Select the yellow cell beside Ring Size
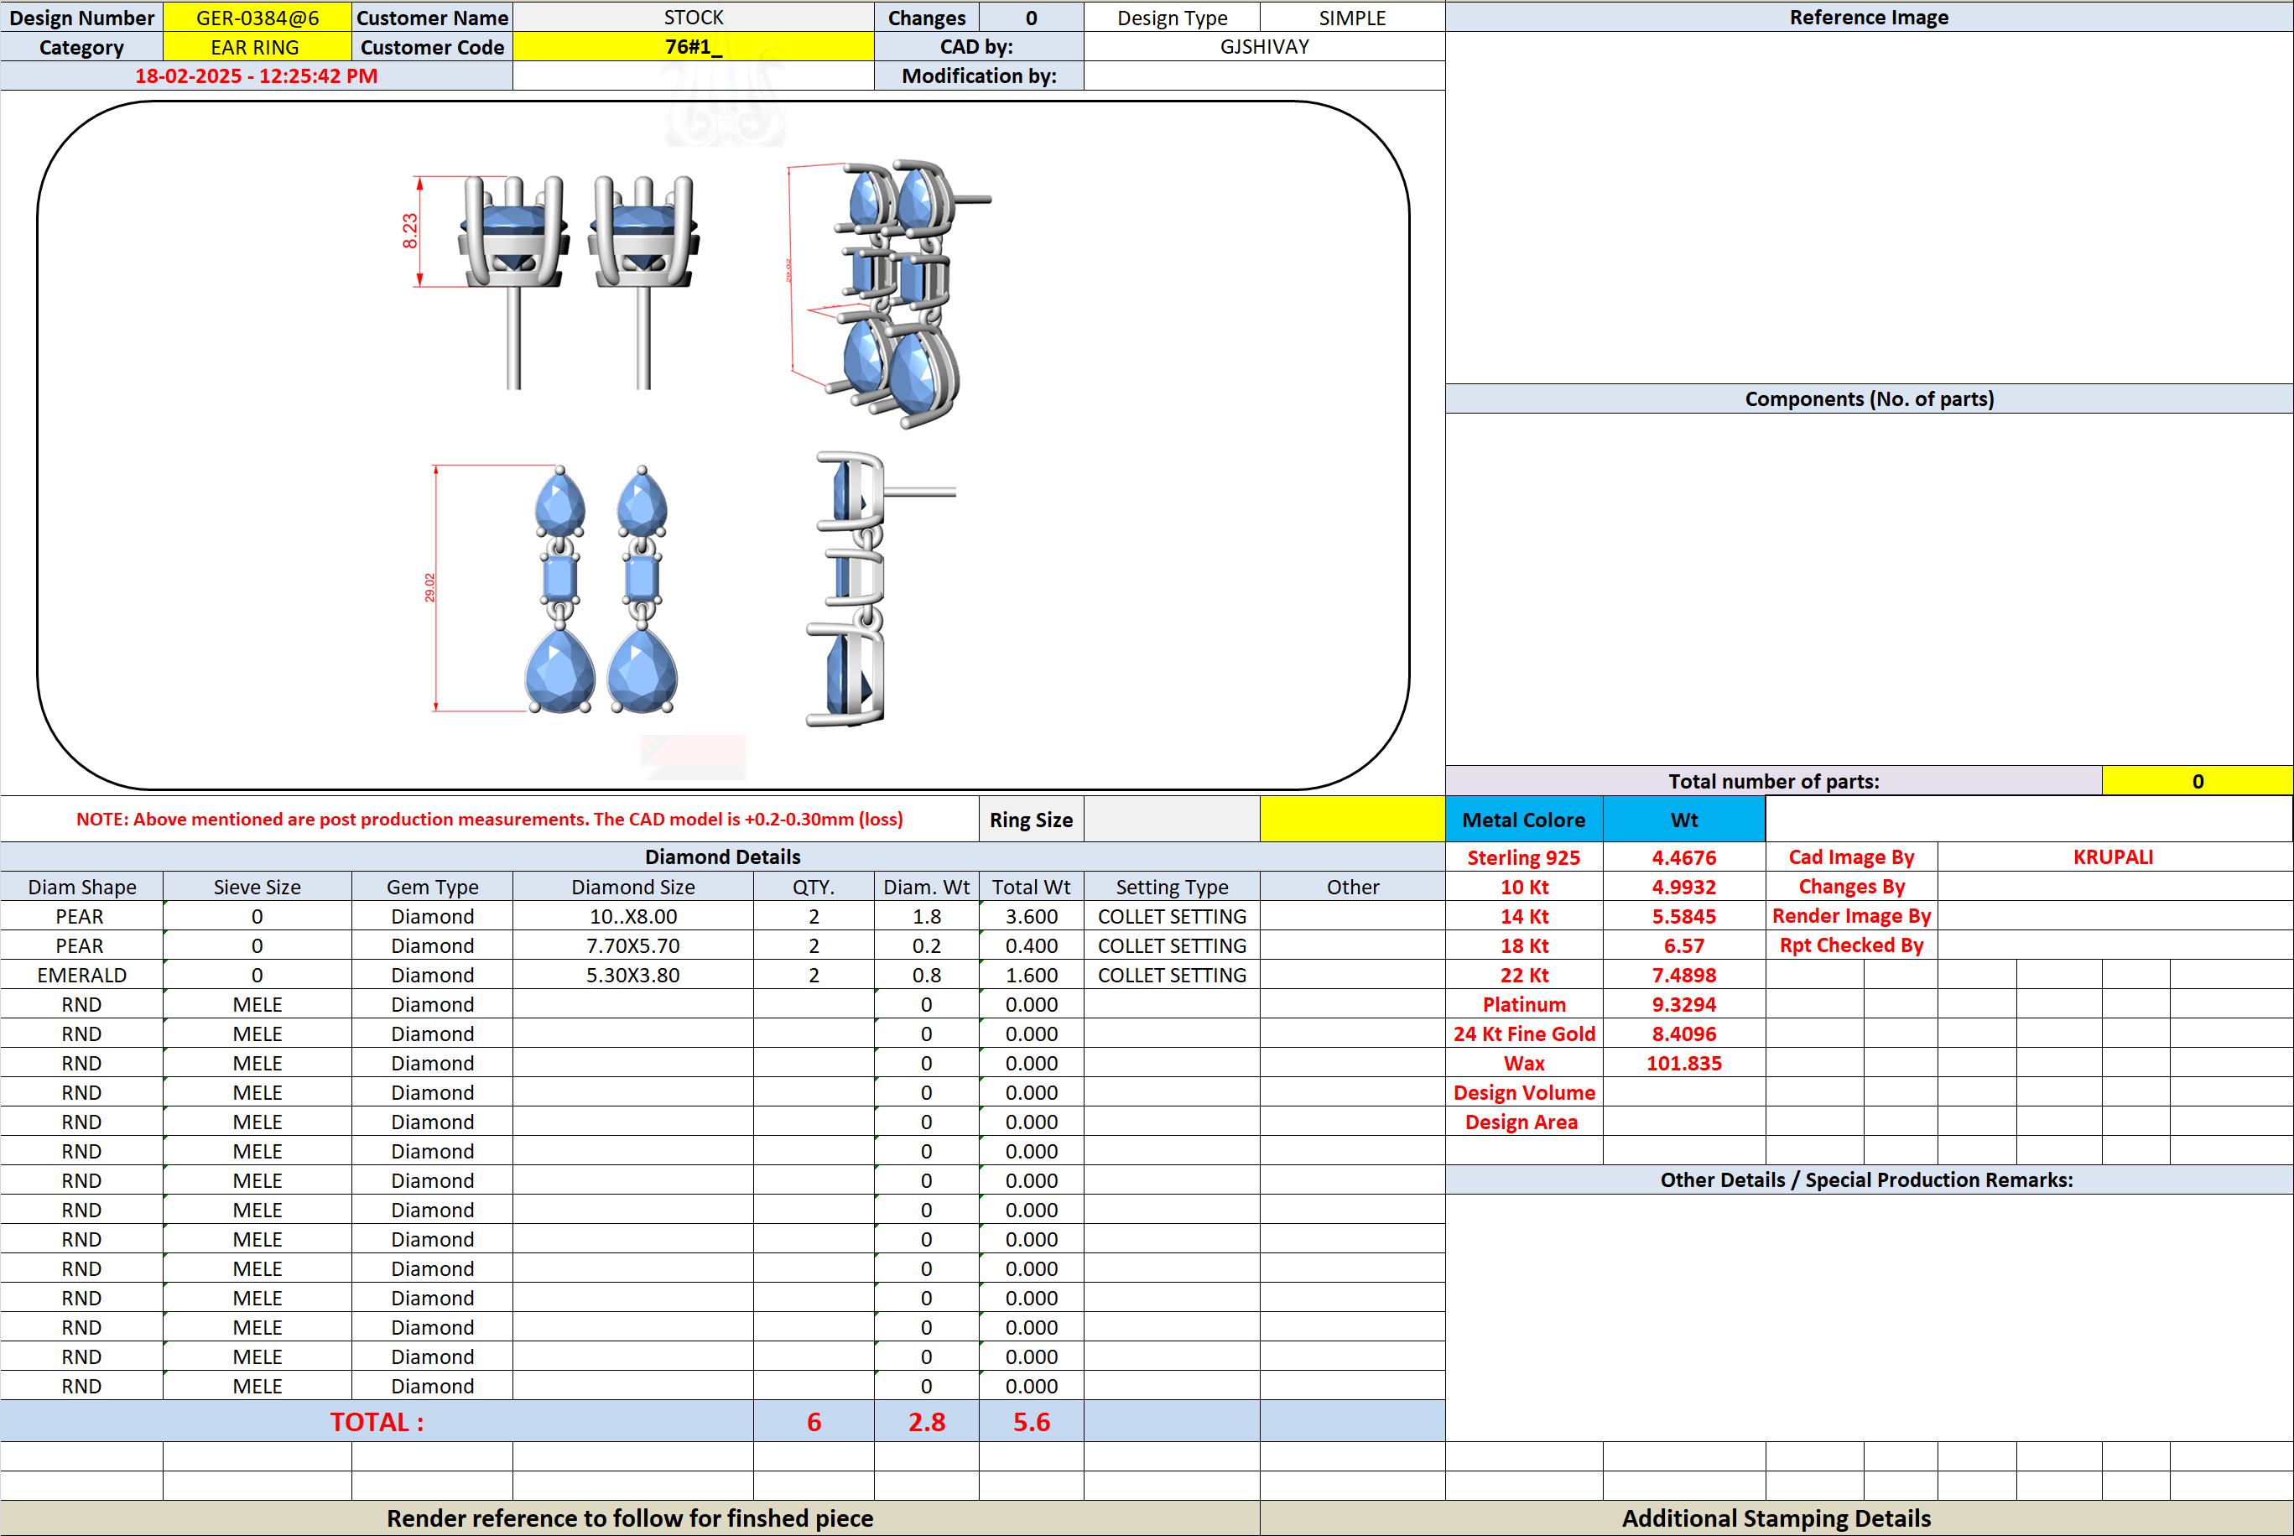This screenshot has width=2294, height=1536. coord(1352,819)
